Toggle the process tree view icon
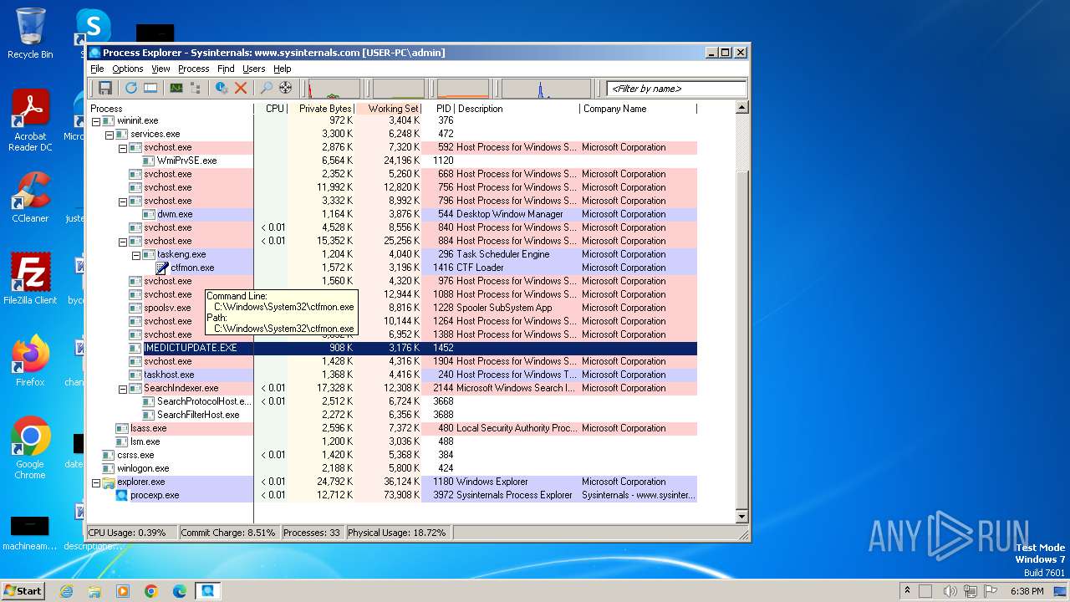This screenshot has height=602, width=1070. click(196, 88)
